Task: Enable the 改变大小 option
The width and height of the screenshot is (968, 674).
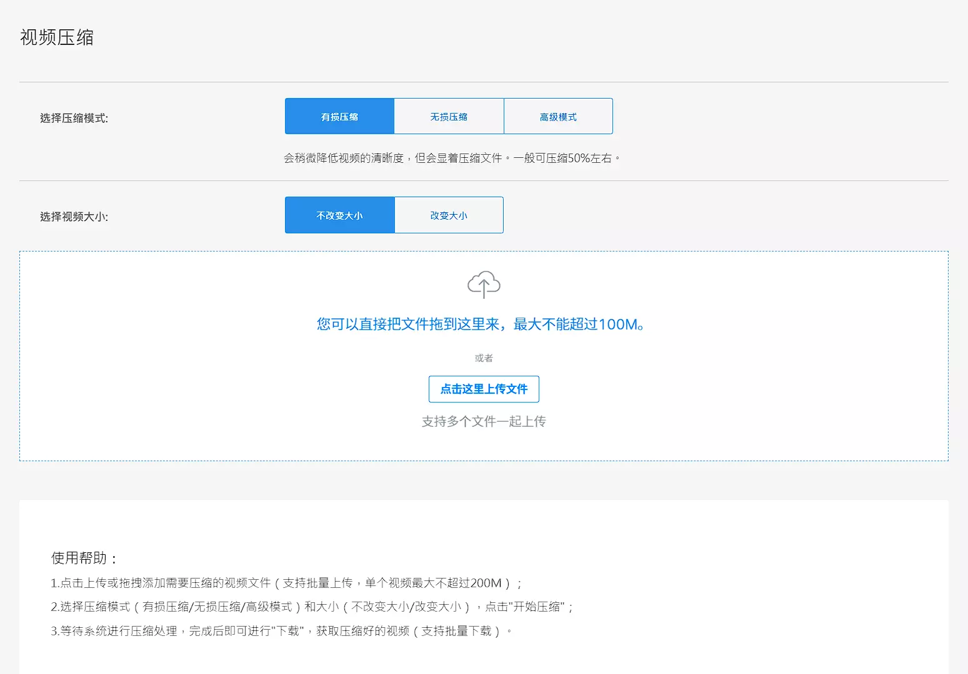Action: (x=449, y=215)
